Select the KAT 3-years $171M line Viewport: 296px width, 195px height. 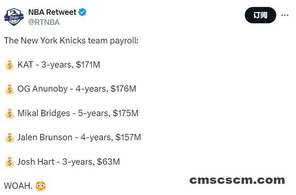click(x=59, y=65)
